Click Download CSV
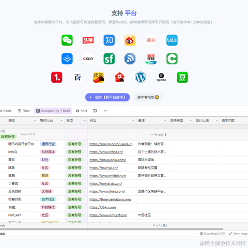248x248 pixels. point(212,234)
